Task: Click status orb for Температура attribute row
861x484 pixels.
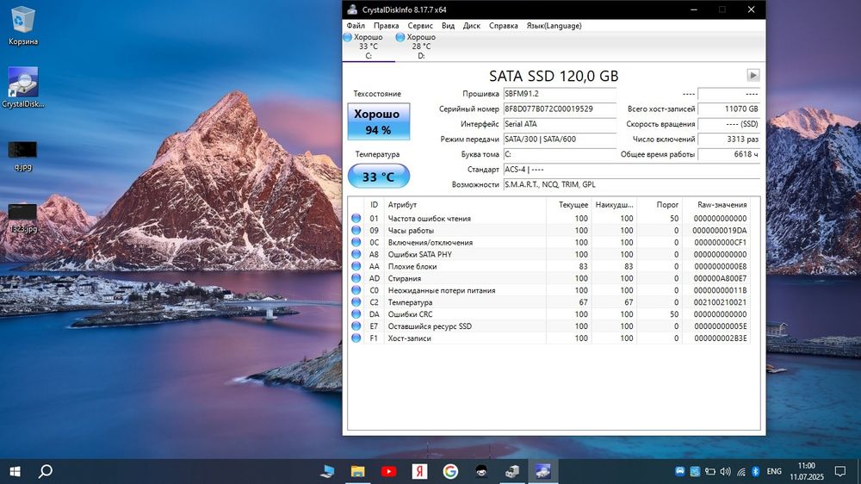Action: click(356, 302)
